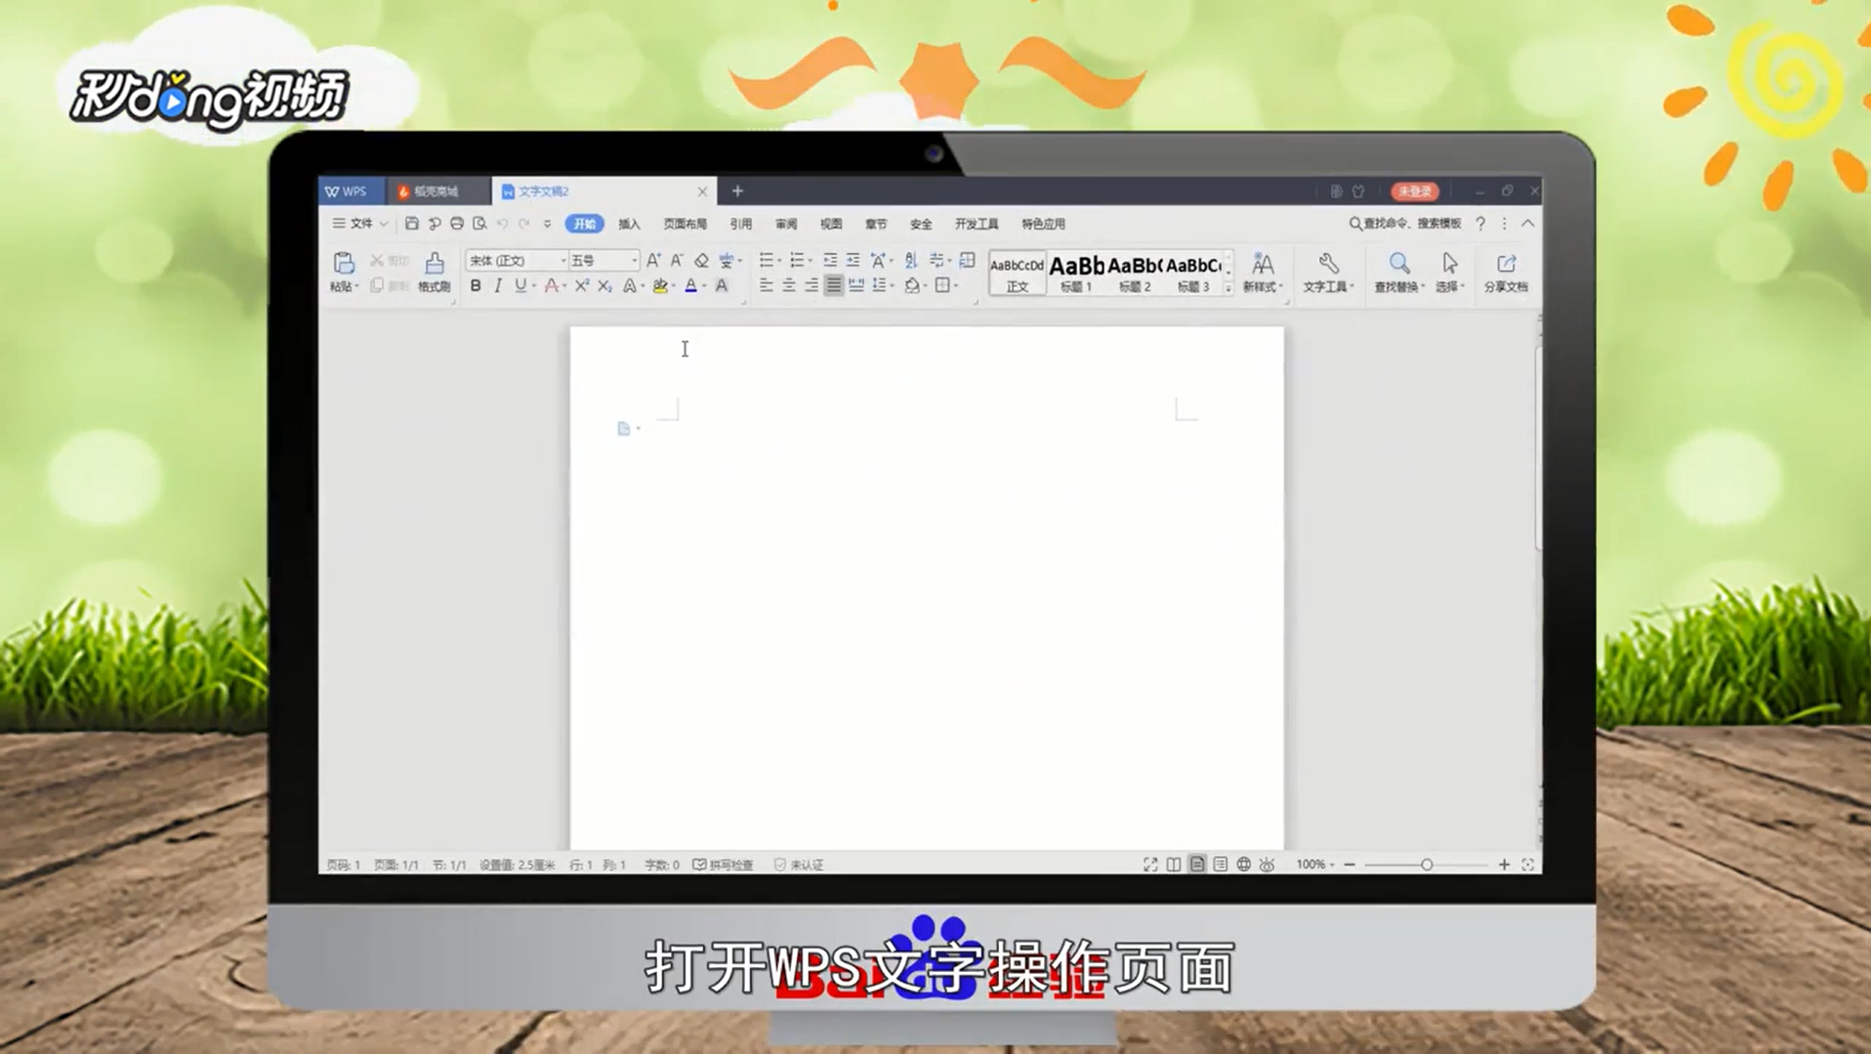Click the skin shirt icon in title bar
The height and width of the screenshot is (1054, 1871).
1358,191
